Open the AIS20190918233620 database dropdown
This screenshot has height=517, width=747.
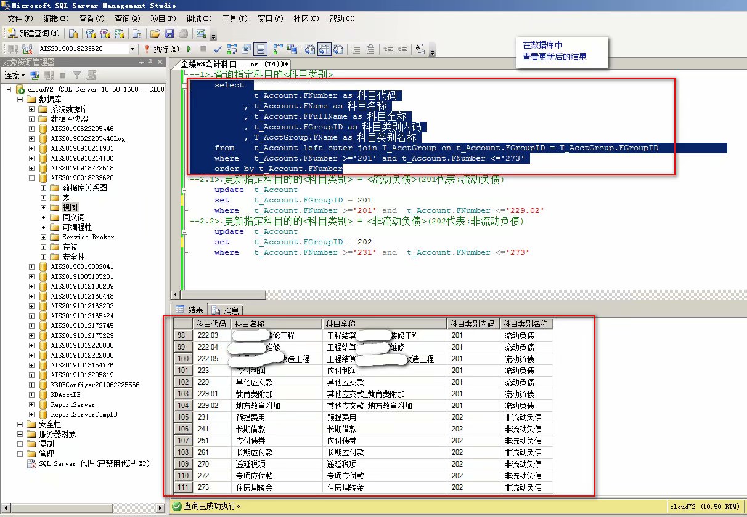pyautogui.click(x=133, y=49)
